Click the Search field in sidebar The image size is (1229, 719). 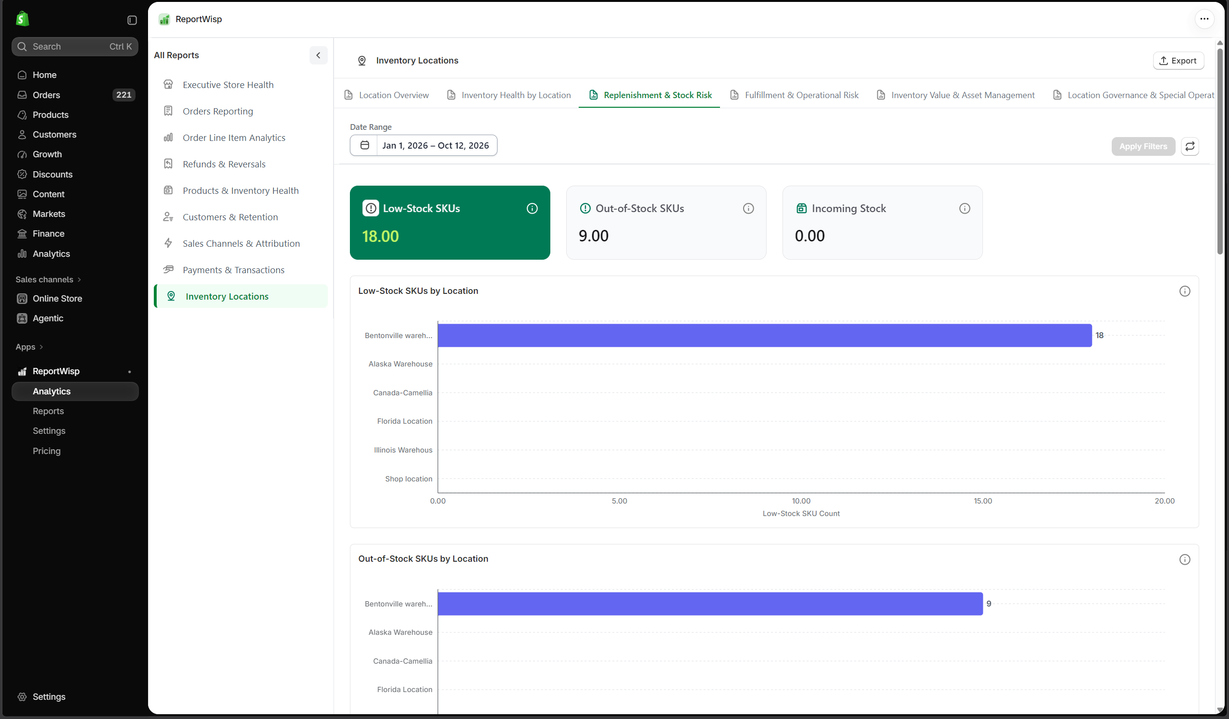coord(74,46)
